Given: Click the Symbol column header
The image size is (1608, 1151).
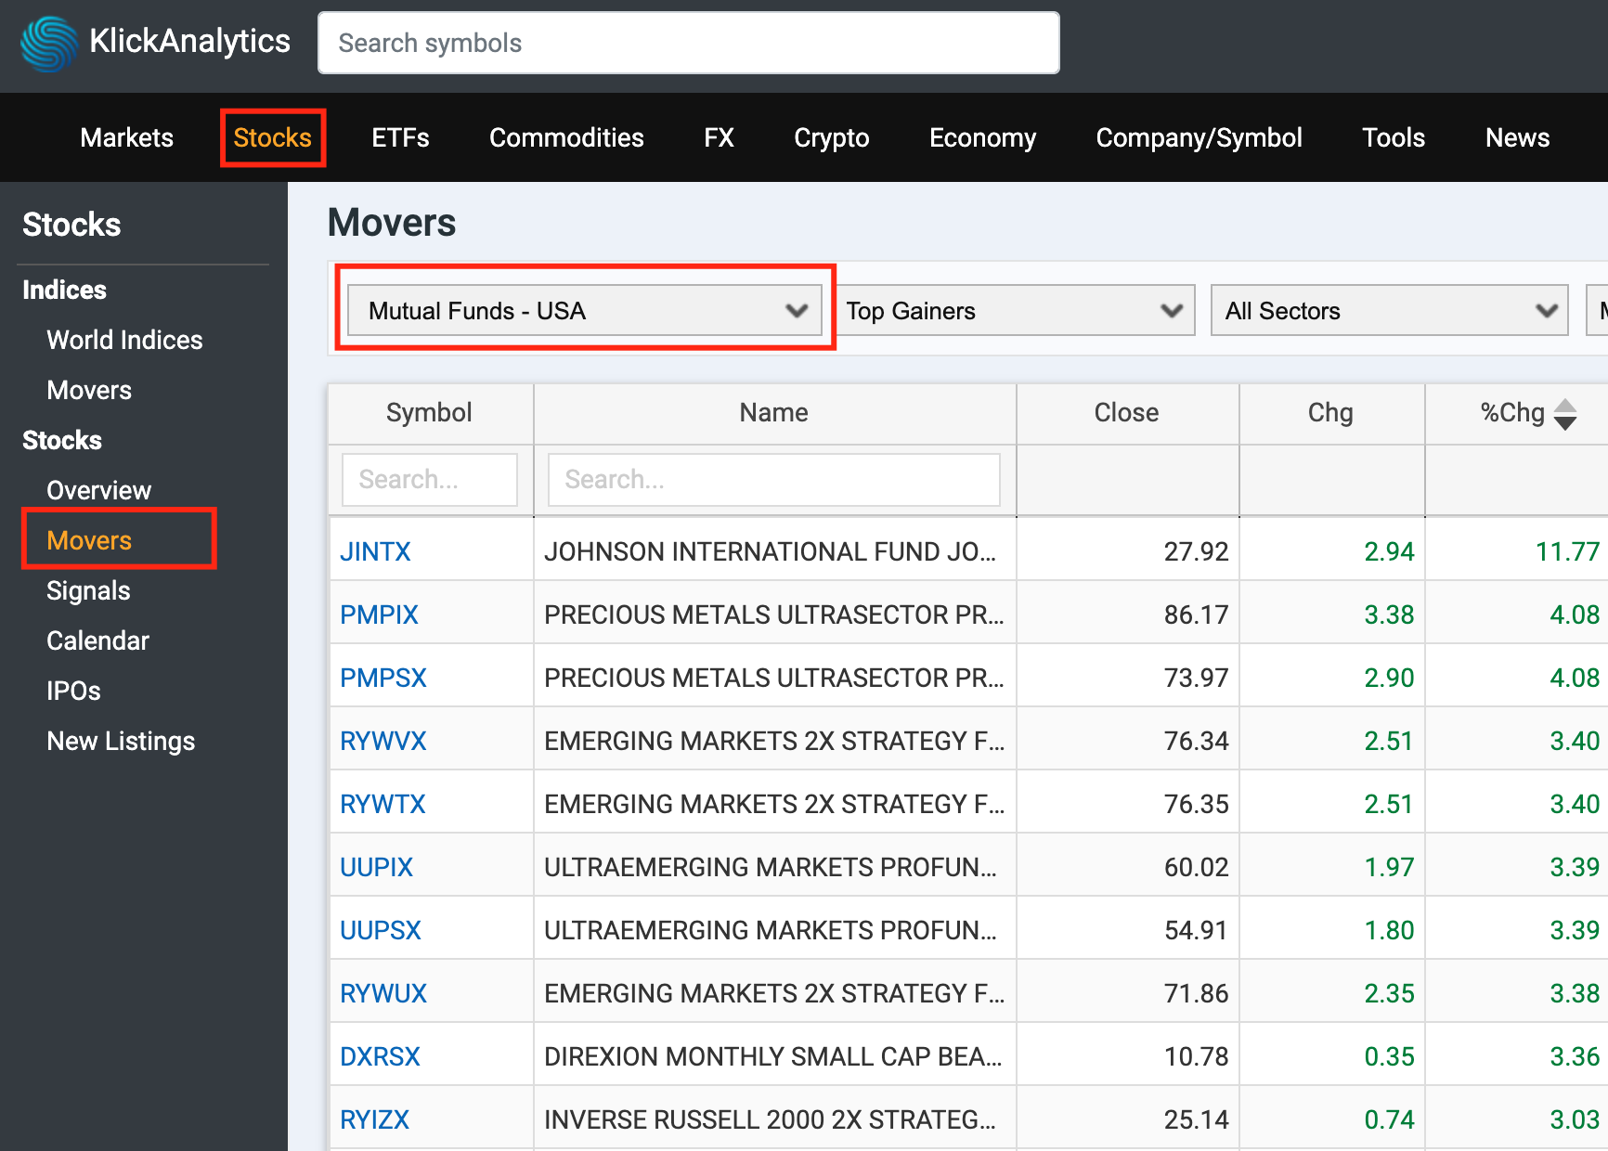Looking at the screenshot, I should point(430,413).
